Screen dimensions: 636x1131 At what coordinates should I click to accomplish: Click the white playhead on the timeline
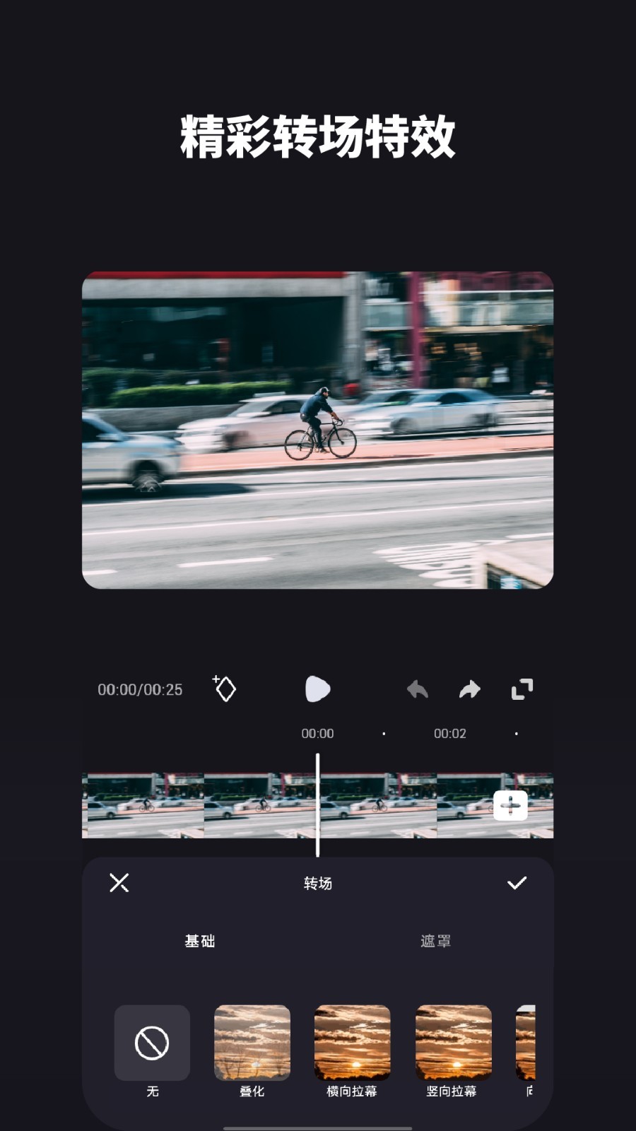click(317, 805)
